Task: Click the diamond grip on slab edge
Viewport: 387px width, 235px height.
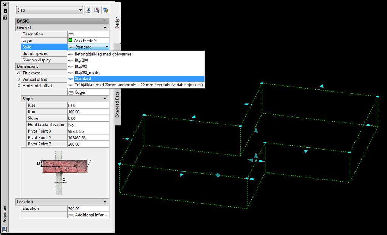Action: [x=218, y=175]
